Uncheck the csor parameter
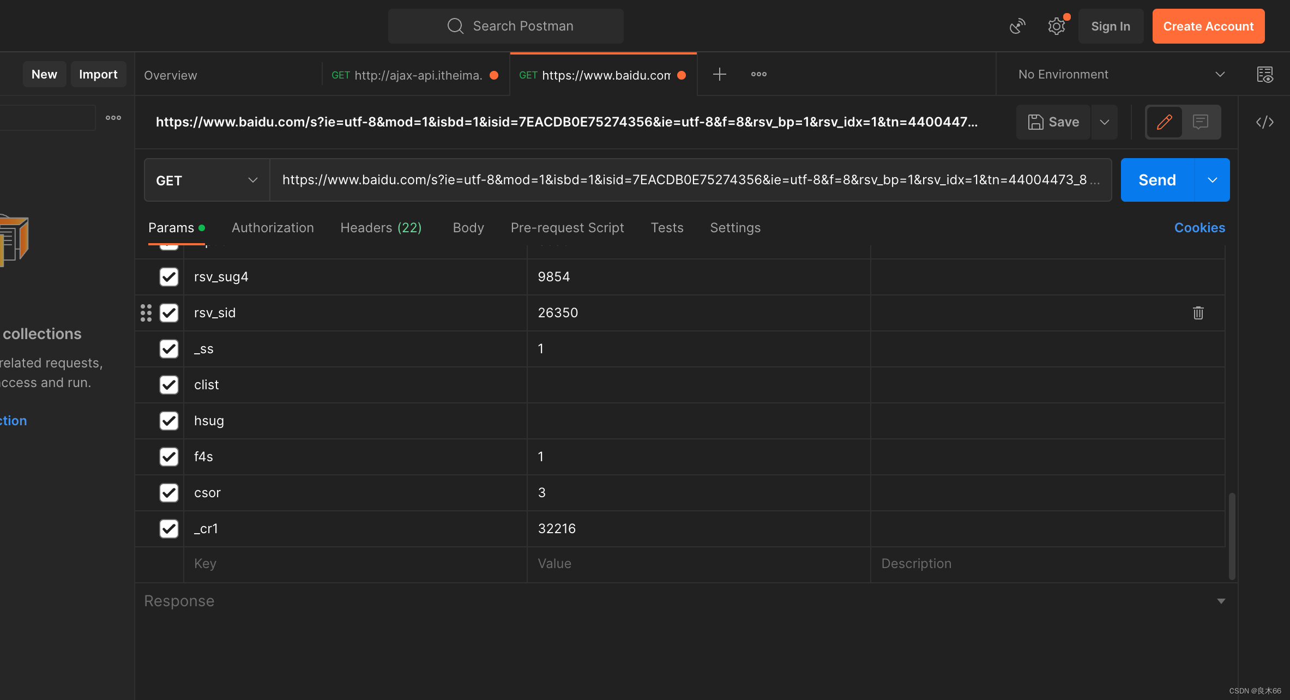Image resolution: width=1290 pixels, height=700 pixels. [x=169, y=493]
